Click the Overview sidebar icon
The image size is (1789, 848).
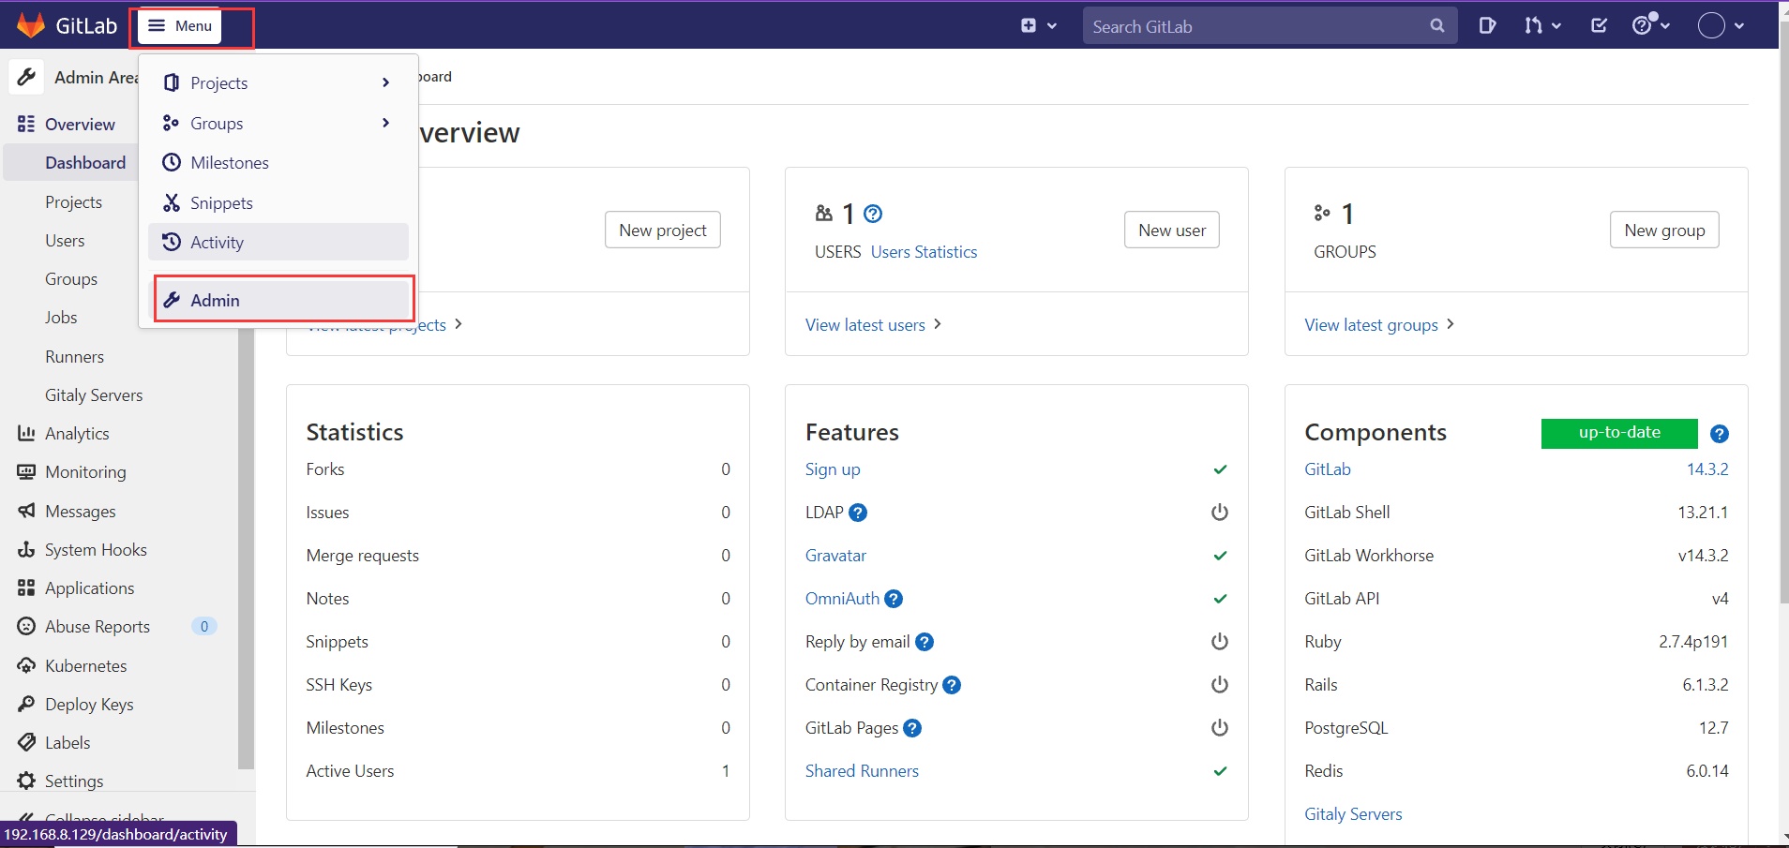click(x=26, y=124)
